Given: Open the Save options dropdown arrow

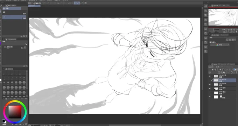Looking at the screenshot, I should [42, 3].
